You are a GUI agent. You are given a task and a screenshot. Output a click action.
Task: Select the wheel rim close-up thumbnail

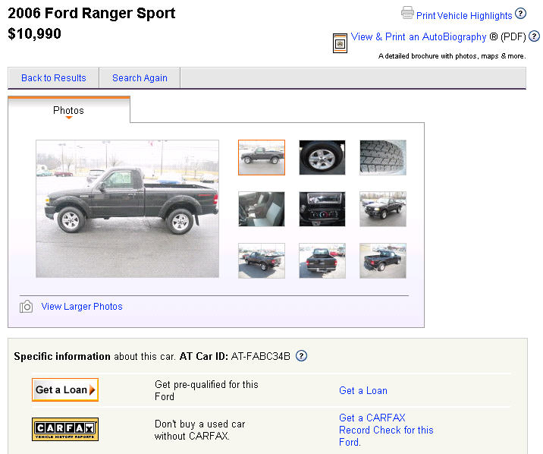coord(322,157)
